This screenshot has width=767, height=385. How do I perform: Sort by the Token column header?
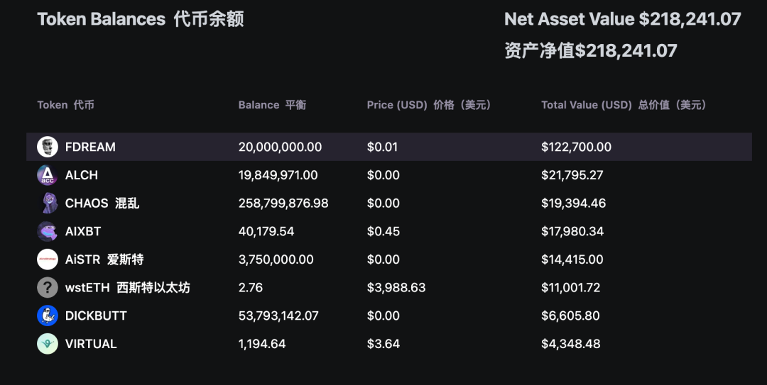pyautogui.click(x=65, y=105)
